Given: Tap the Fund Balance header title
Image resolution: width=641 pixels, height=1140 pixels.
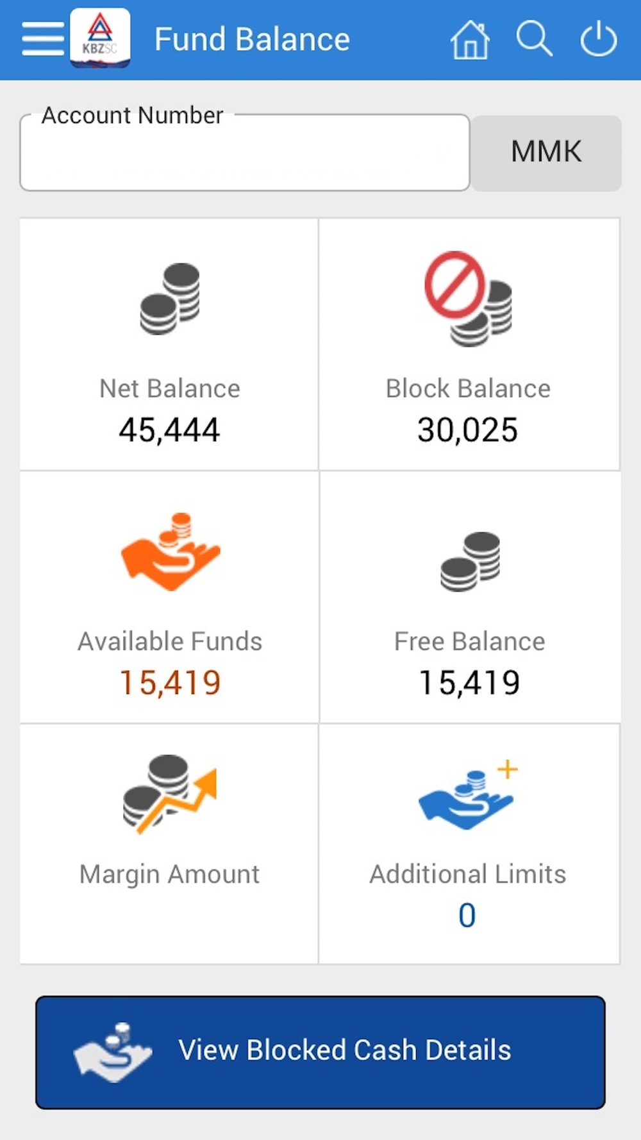Looking at the screenshot, I should [252, 39].
